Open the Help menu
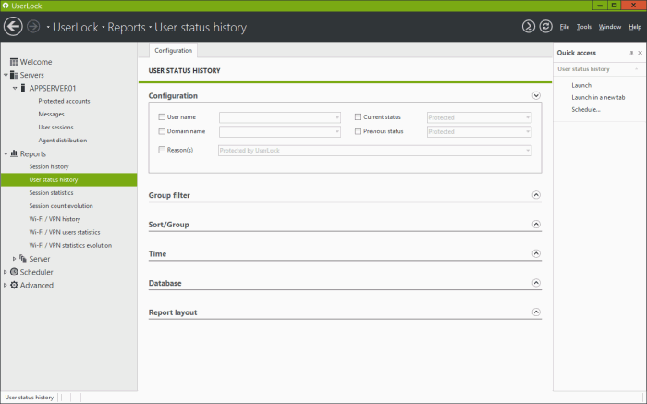The width and height of the screenshot is (647, 404). click(x=635, y=27)
